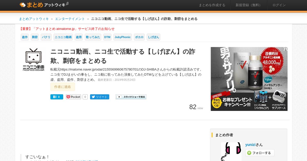Select the パクリ tag
The image size is (307, 161).
pyautogui.click(x=46, y=37)
